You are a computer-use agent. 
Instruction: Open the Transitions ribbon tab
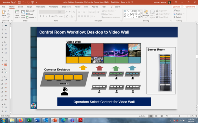(x=40, y=7)
